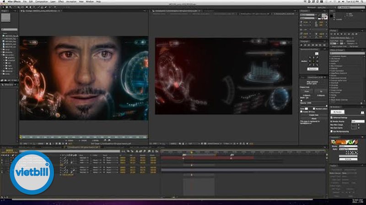366x205 pixels.
Task: Toggle loop option in Preview panel
Action: [353, 34]
